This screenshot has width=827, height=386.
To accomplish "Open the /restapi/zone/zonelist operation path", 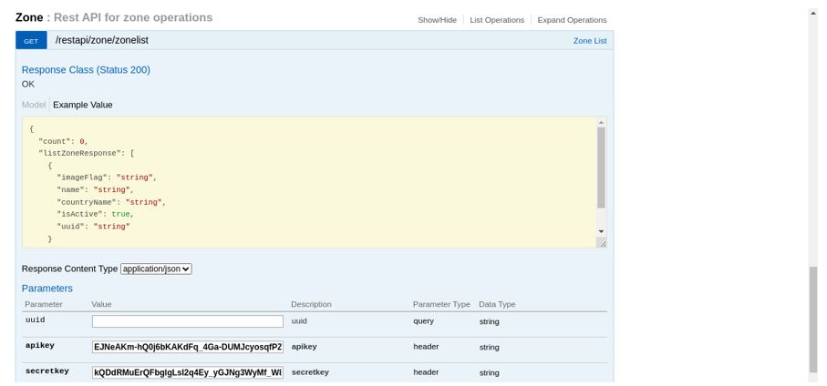I will tap(102, 40).
